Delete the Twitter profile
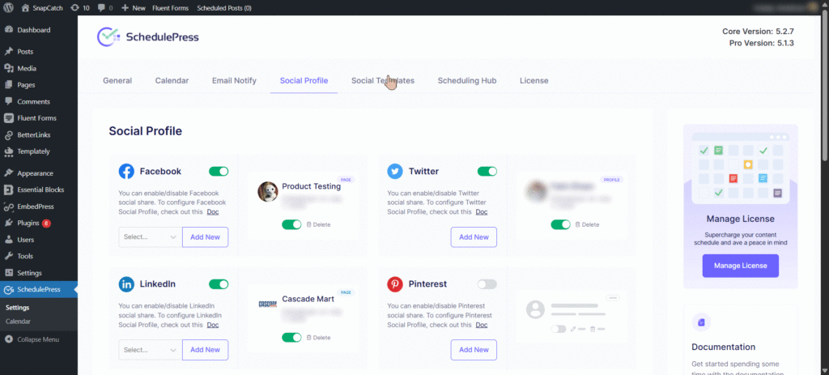 (588, 225)
